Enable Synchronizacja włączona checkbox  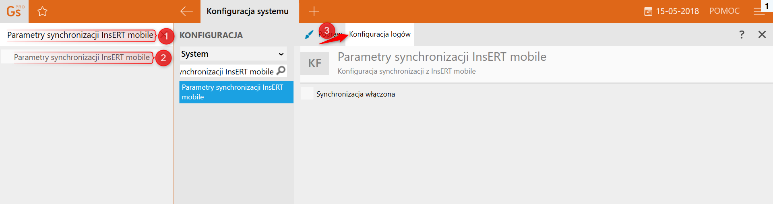307,94
